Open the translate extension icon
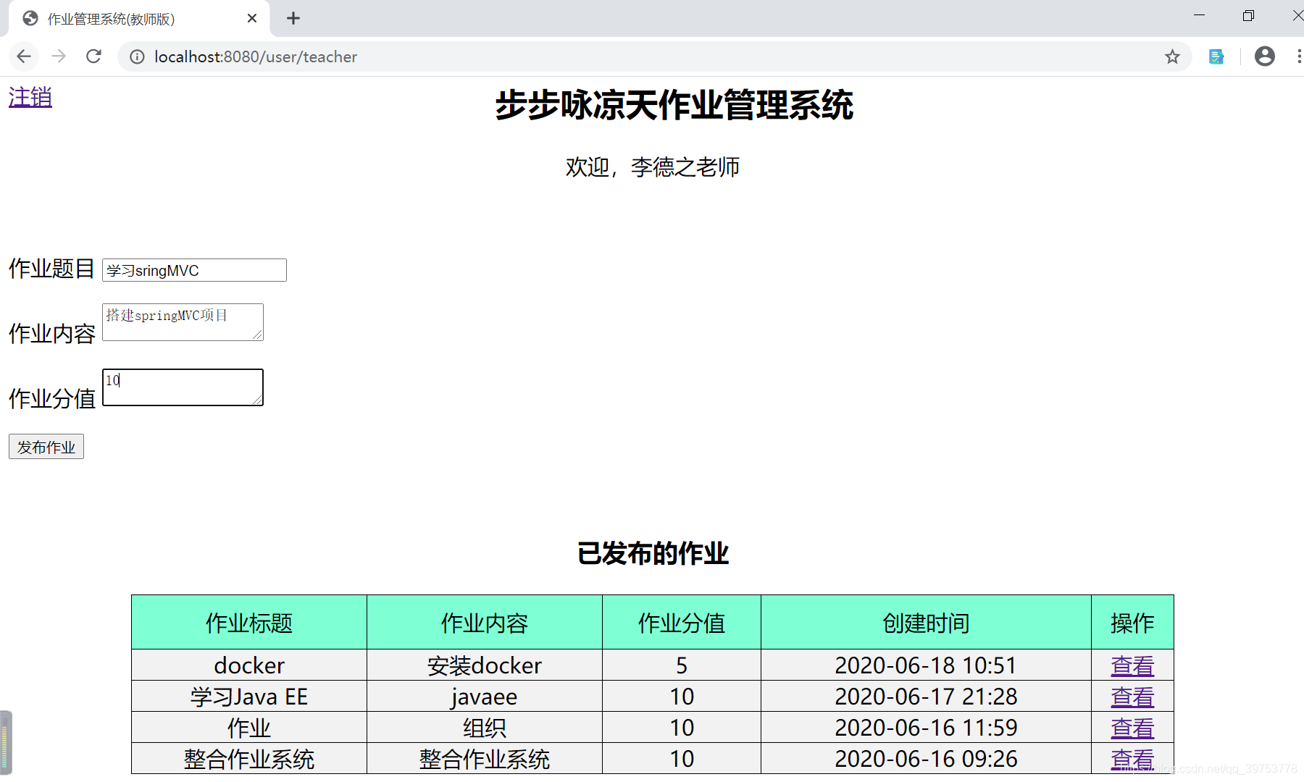Viewport: 1304px width, 782px height. (x=1216, y=56)
